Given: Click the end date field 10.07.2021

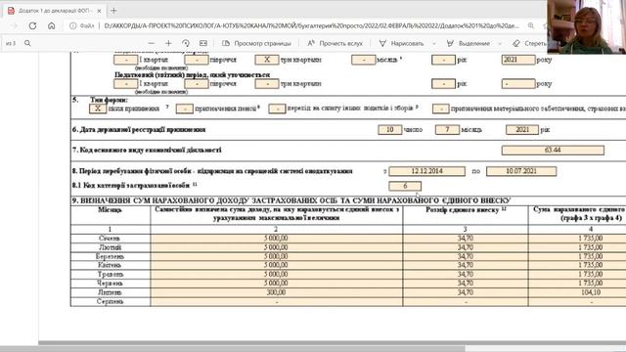Looking at the screenshot, I should point(521,171).
